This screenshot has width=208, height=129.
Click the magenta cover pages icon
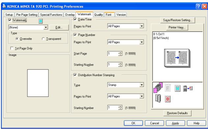(x=158, y=87)
